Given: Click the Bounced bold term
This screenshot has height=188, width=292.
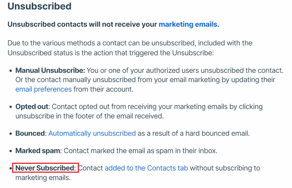Looking at the screenshot, I should click(30, 134).
